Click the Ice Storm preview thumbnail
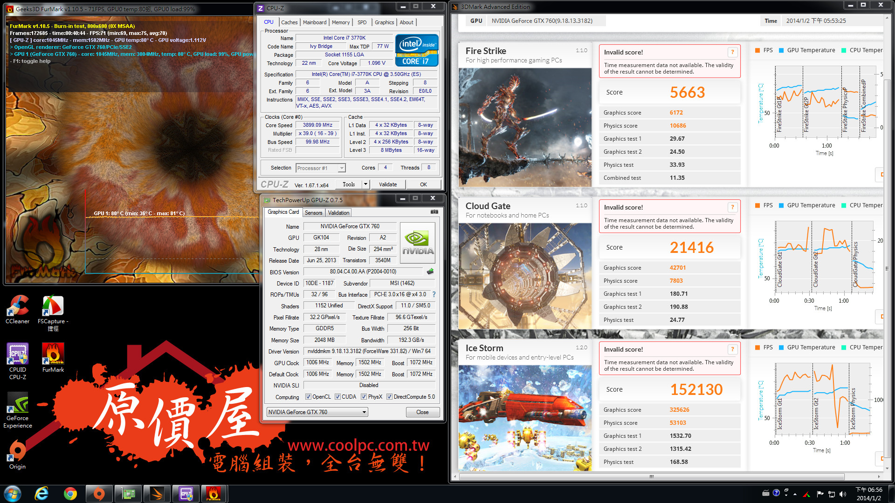Viewport: 895px width, 503px height. point(525,418)
